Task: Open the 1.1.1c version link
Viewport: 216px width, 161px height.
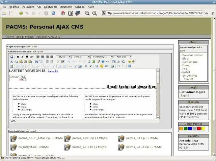Action: [53, 71]
